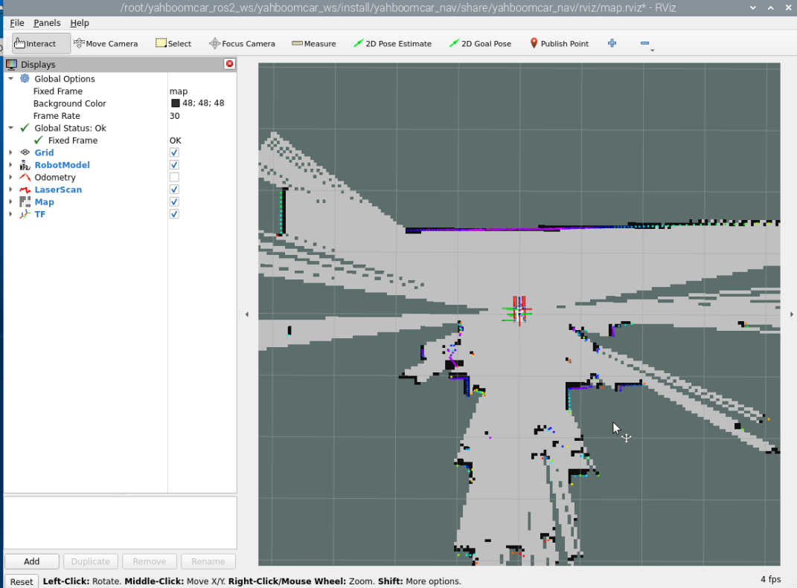The height and width of the screenshot is (588, 797).
Task: Close the Displays panel
Action: (229, 64)
